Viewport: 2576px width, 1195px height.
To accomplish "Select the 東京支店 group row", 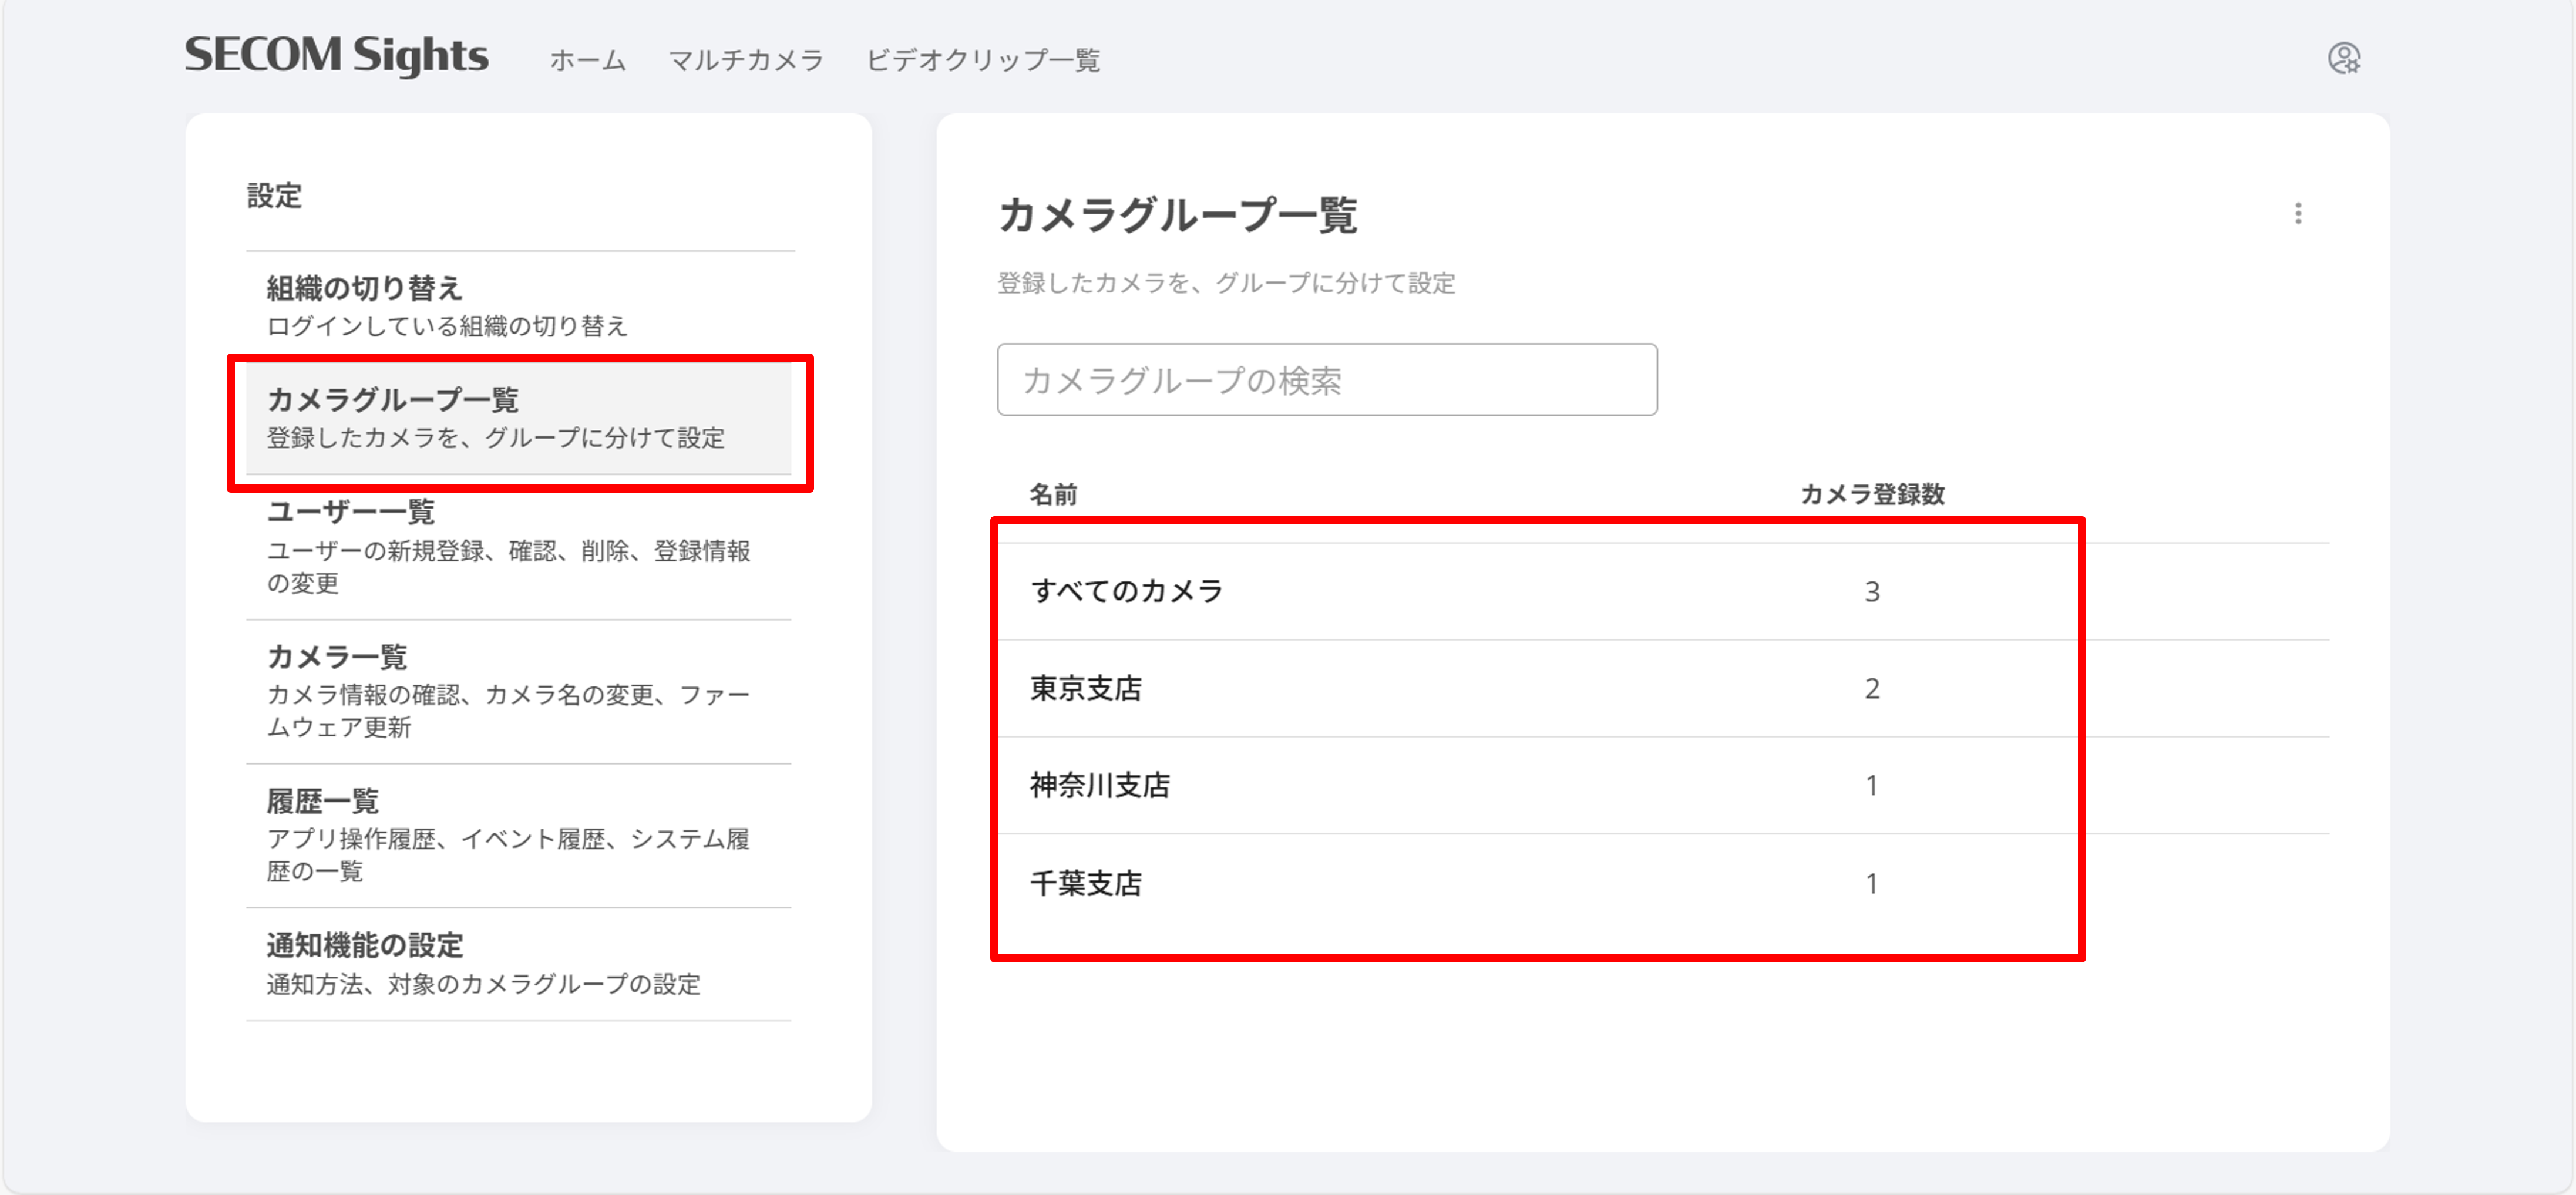I will click(1663, 689).
